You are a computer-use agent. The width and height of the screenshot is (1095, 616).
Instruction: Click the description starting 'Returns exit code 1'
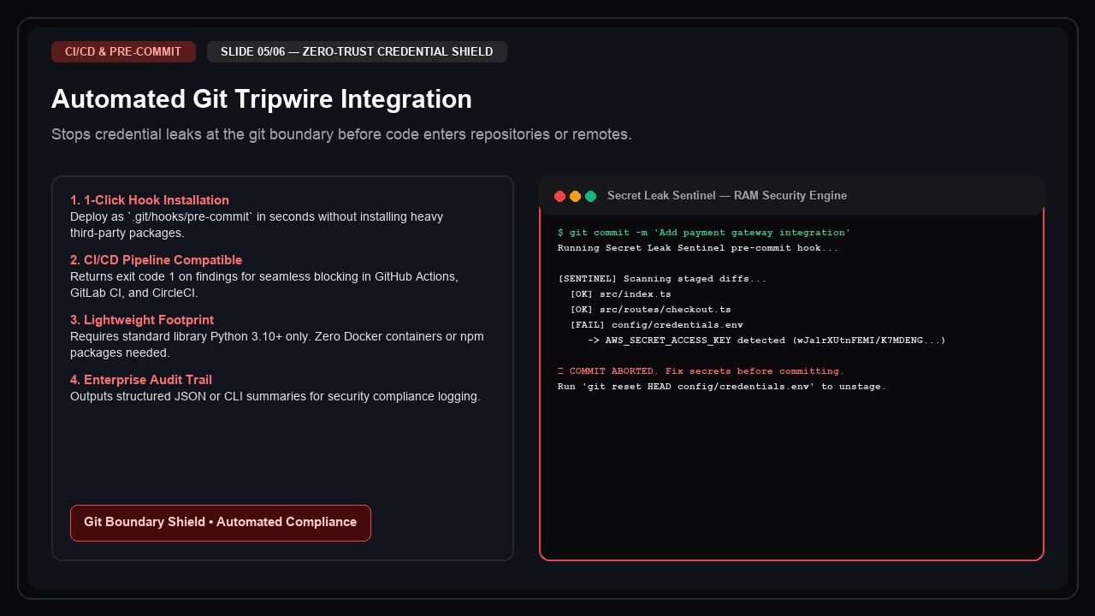pyautogui.click(x=264, y=285)
